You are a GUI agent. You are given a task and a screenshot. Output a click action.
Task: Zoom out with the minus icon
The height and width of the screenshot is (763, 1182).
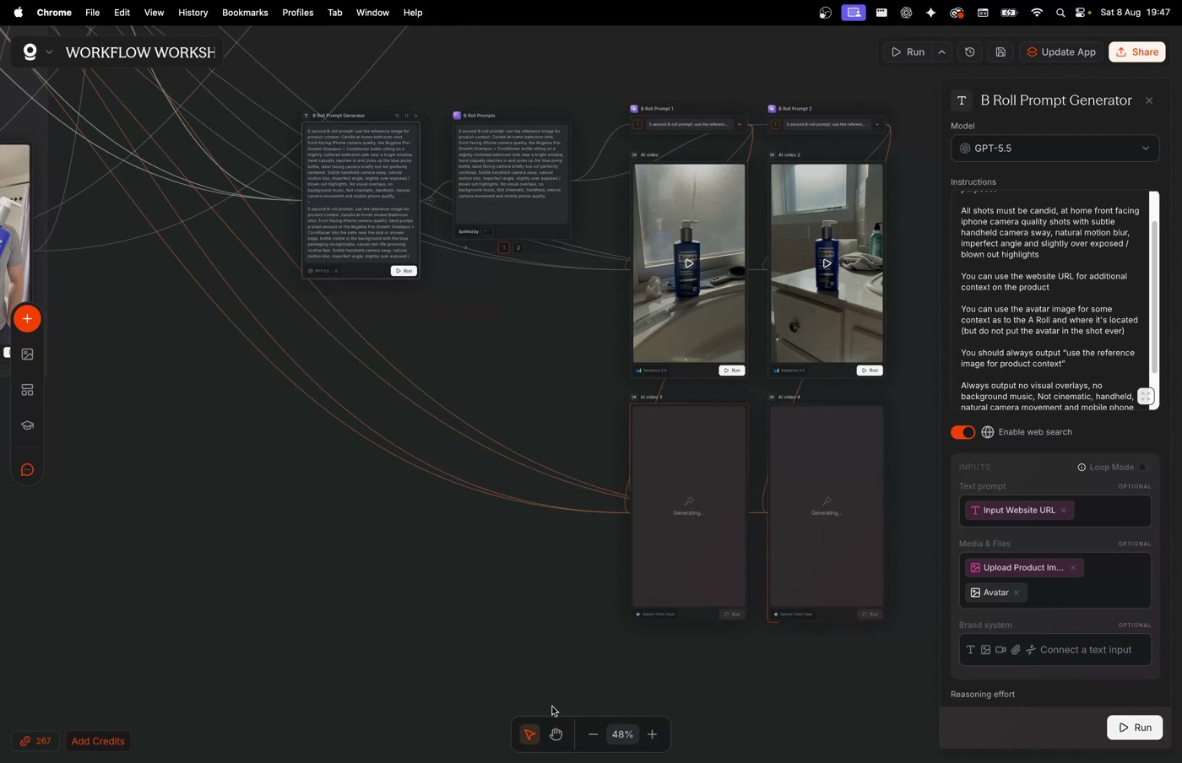(x=593, y=734)
